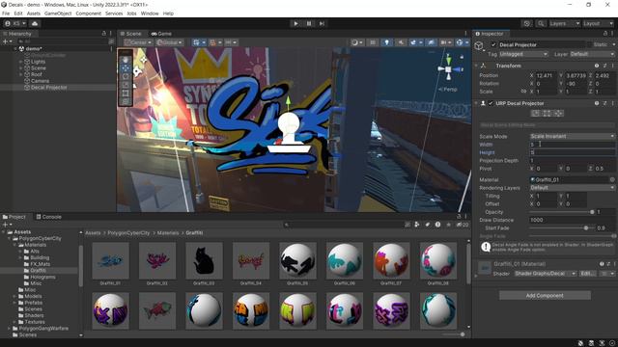Open the Gizmos dropdown in Scene view
618x347 pixels.
462,42
